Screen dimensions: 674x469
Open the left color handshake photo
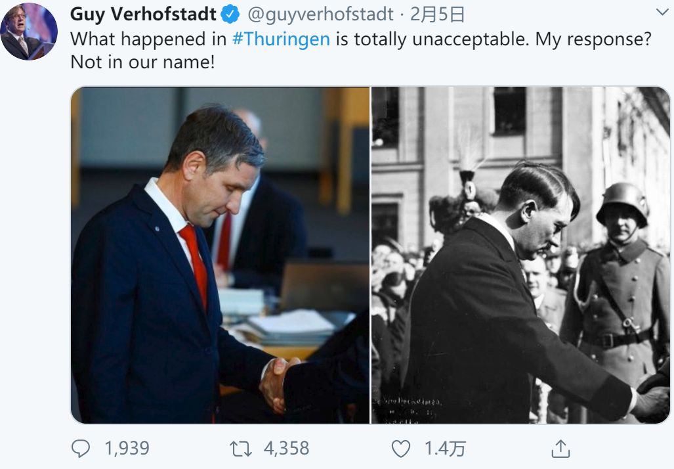[x=221, y=256]
